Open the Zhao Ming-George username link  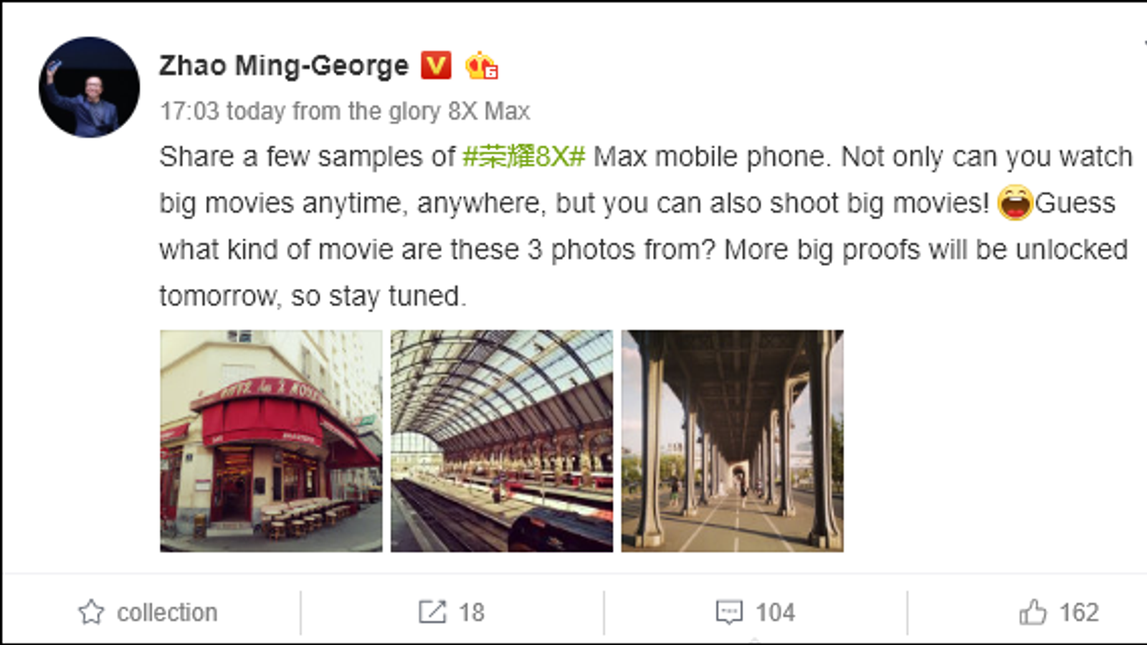point(284,65)
